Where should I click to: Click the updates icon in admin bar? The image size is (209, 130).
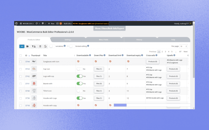pos(37,24)
